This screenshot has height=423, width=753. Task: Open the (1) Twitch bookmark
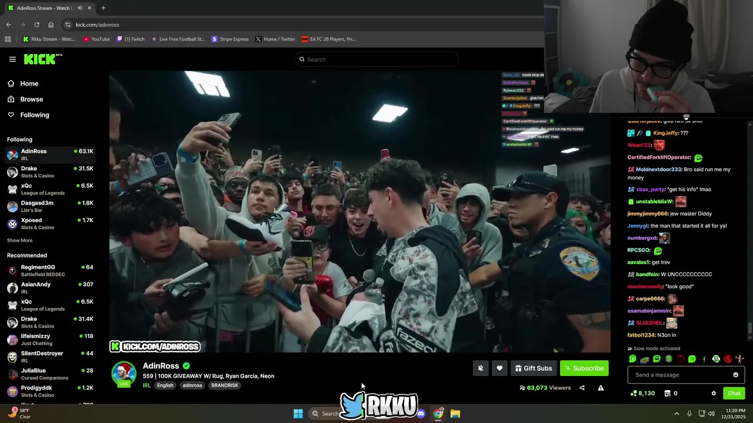tap(131, 39)
